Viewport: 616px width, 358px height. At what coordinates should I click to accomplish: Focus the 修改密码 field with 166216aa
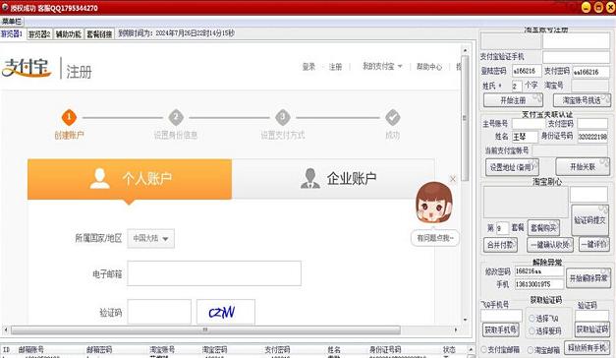point(539,271)
